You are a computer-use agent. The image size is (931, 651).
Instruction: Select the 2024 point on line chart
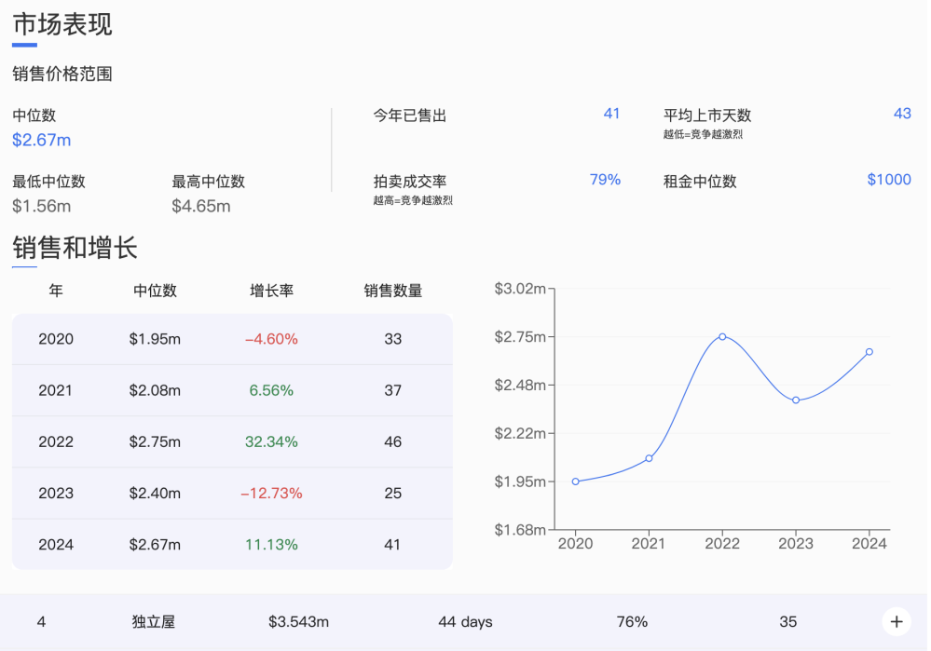tap(869, 352)
